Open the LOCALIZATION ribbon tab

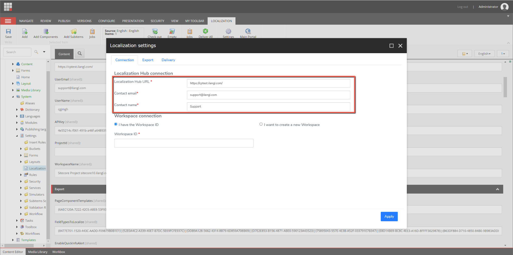click(221, 21)
